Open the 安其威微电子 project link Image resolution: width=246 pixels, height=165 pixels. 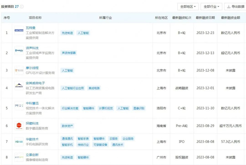[x=35, y=83]
